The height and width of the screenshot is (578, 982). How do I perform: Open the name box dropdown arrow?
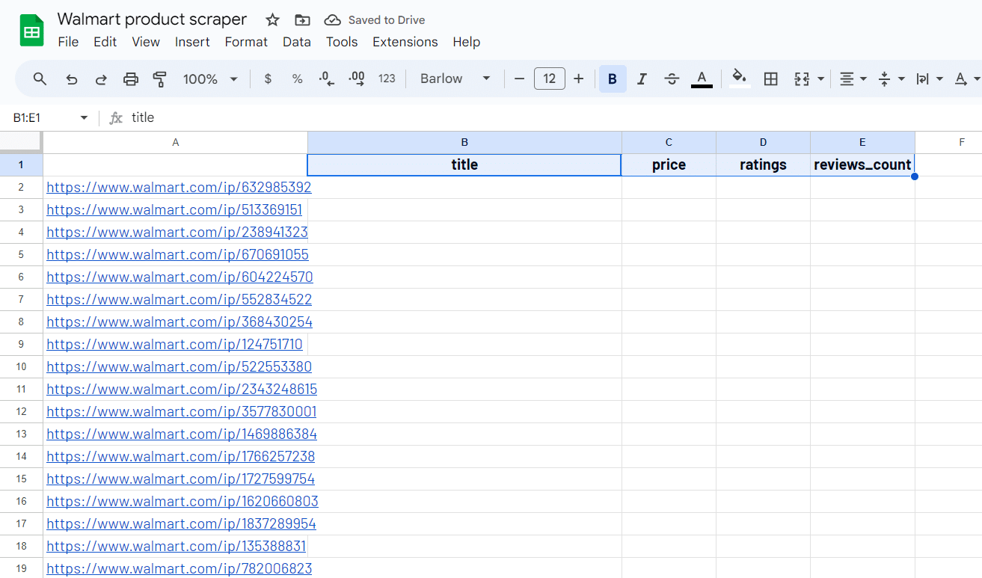84,118
